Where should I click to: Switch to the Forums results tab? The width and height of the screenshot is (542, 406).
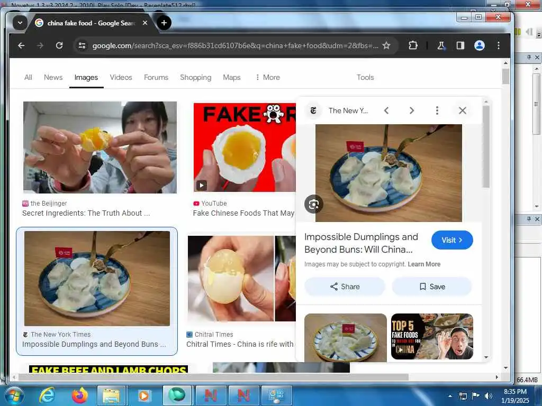tap(156, 77)
